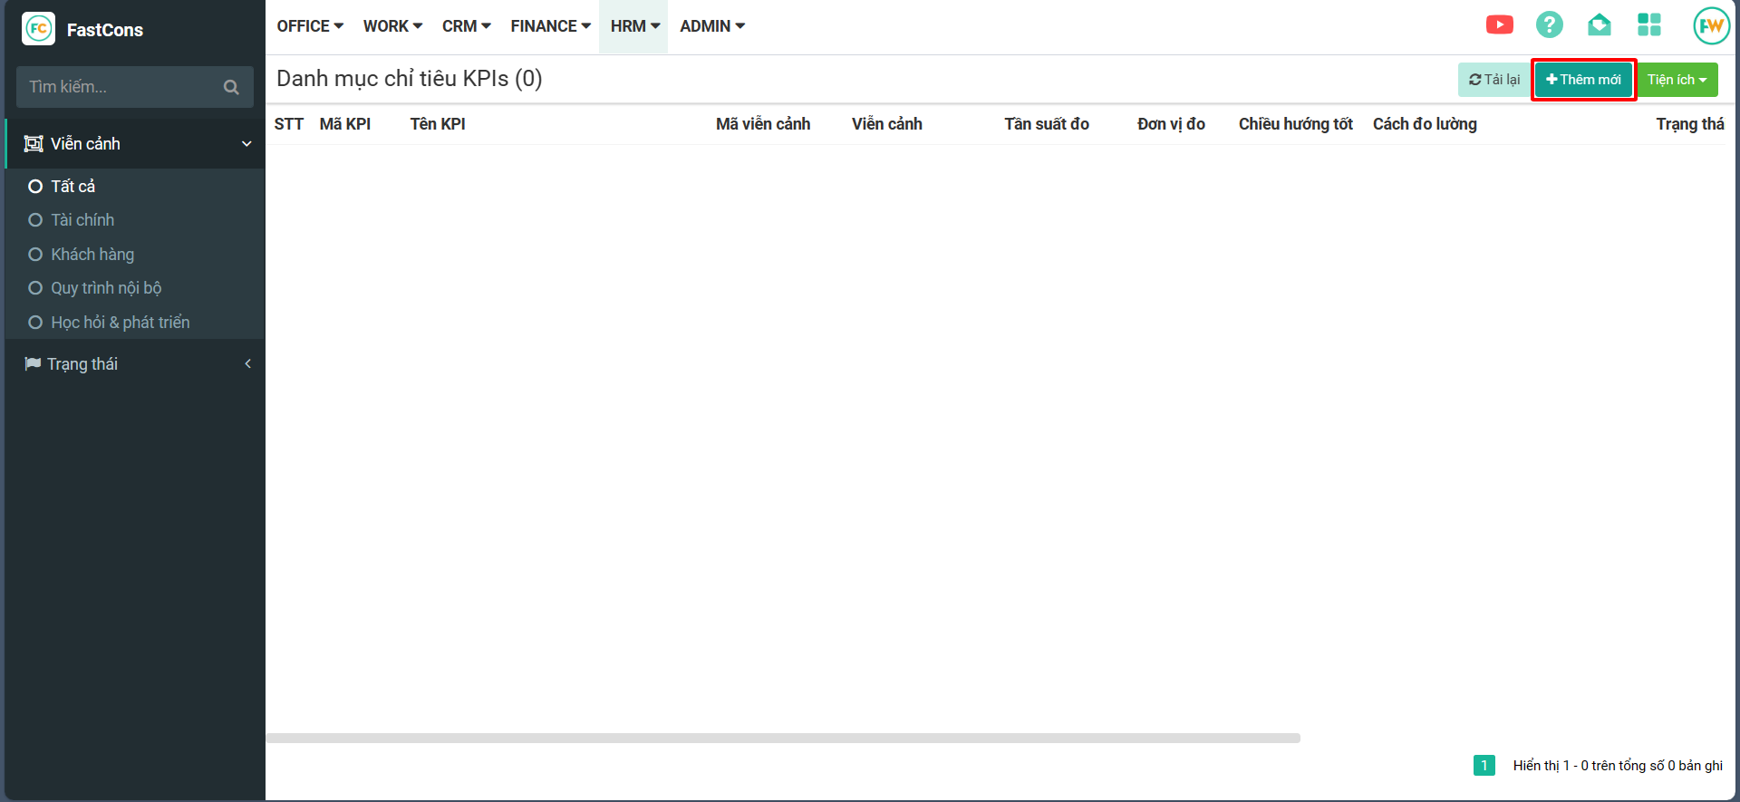Focus the Tìm kiếm search field
1740x802 pixels.
(118, 87)
